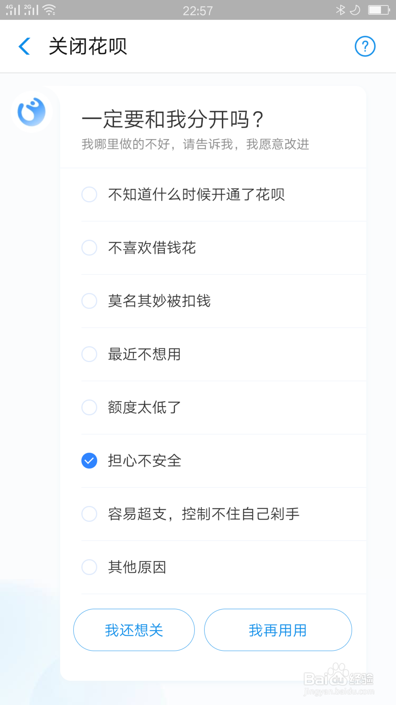This screenshot has width=396, height=705.
Task: Tap the 4G signal strength icon
Action: (13, 10)
